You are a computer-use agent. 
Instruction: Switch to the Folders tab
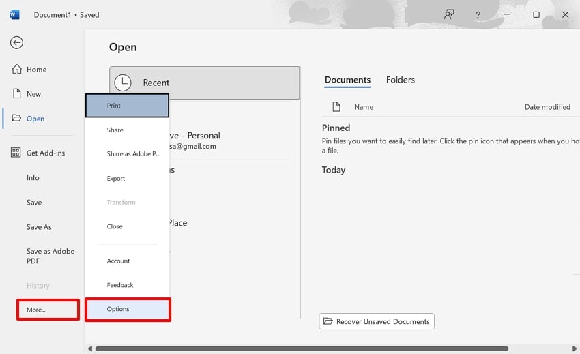pos(401,80)
